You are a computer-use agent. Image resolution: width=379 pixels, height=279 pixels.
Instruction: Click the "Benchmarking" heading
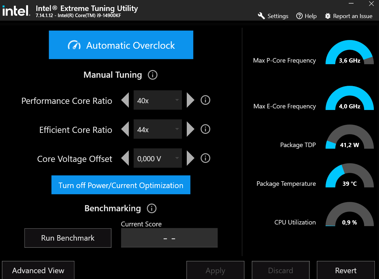[113, 208]
